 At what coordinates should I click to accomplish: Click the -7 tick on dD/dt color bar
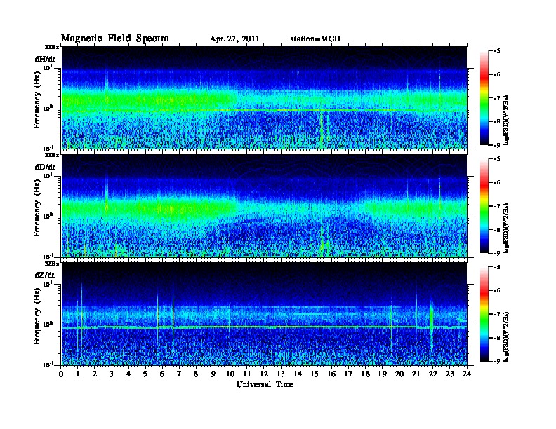(497, 206)
